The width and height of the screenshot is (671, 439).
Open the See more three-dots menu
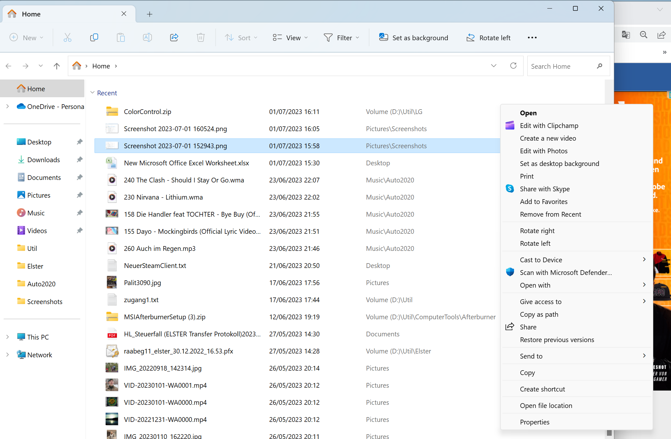point(532,38)
